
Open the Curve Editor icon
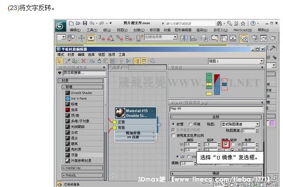coord(224,38)
